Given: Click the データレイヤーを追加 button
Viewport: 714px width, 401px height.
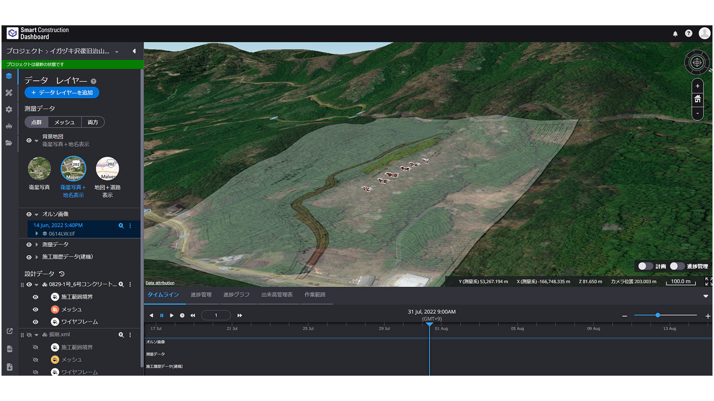Looking at the screenshot, I should (x=62, y=93).
